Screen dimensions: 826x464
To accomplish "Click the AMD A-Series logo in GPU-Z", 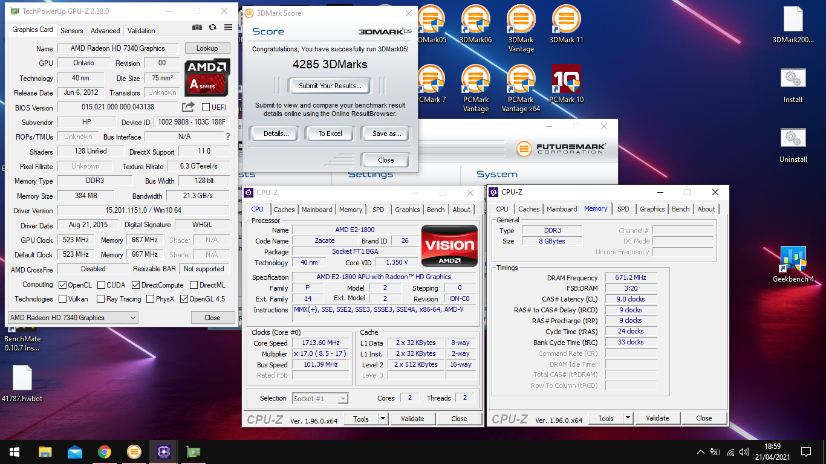I will (x=207, y=77).
